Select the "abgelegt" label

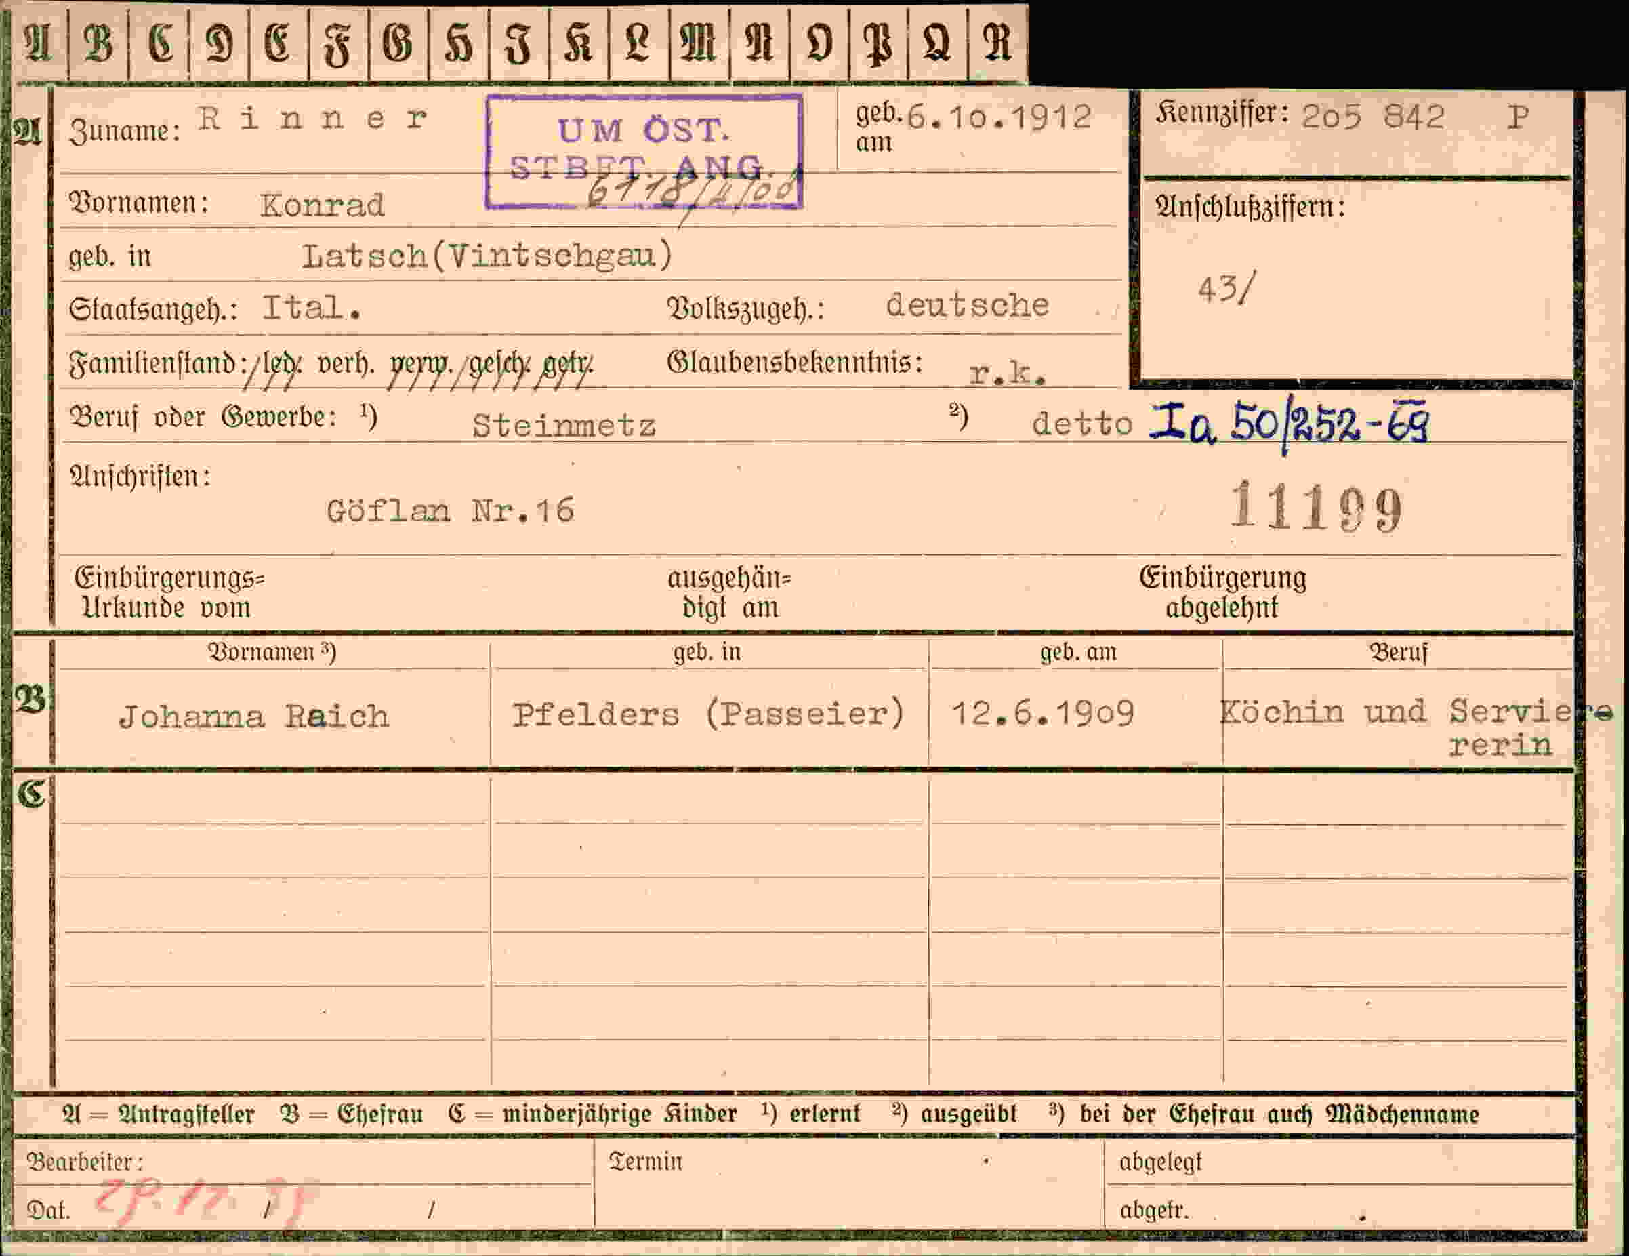click(x=1161, y=1162)
